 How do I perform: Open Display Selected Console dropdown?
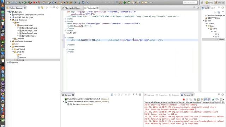[219, 99]
